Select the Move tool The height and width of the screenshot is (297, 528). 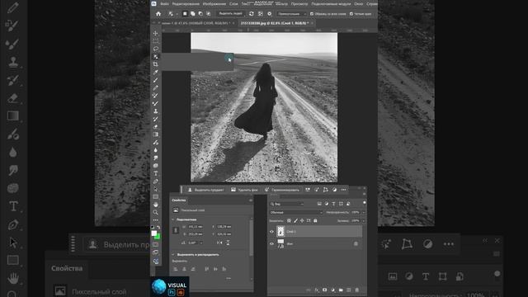[x=156, y=33]
